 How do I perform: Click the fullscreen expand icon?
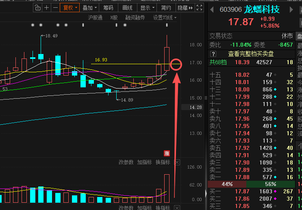[199, 8]
